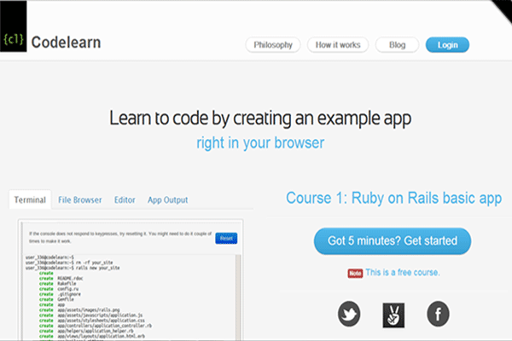Click the Codelearn site name
Viewport: 512px width, 341px height.
coord(66,43)
